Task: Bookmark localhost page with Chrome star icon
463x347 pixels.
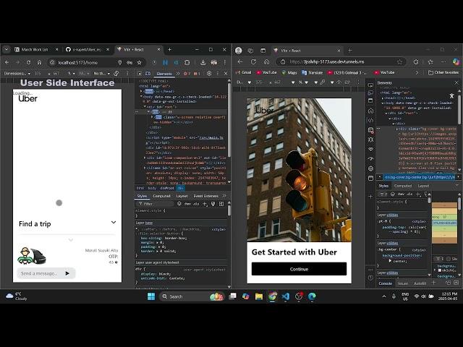Action: (139, 62)
